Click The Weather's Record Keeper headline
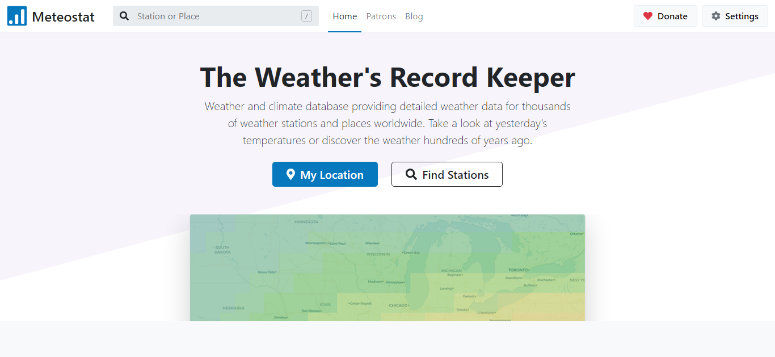This screenshot has width=775, height=357. tap(387, 77)
